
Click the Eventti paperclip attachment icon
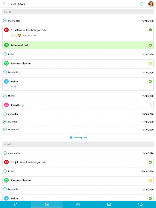coord(23,105)
